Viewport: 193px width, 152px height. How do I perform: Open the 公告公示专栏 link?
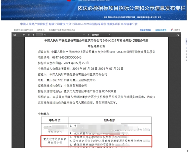pos(161,30)
